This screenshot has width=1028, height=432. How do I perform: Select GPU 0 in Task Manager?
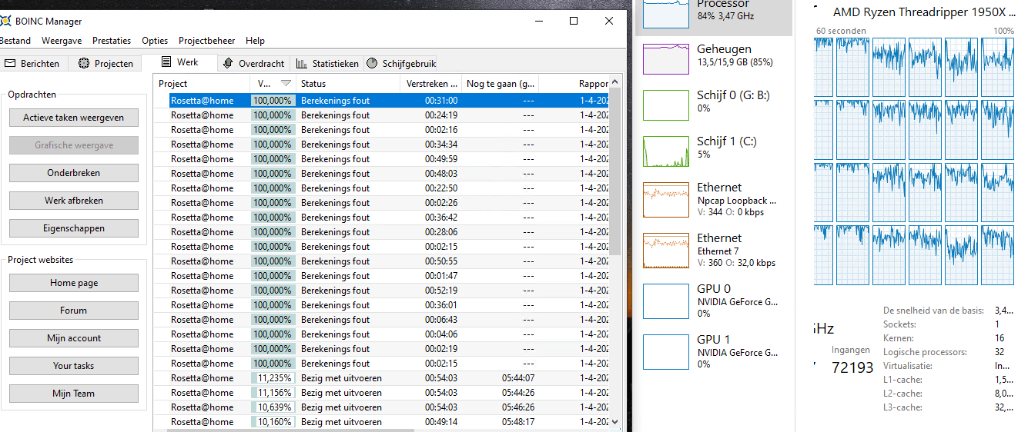(714, 301)
